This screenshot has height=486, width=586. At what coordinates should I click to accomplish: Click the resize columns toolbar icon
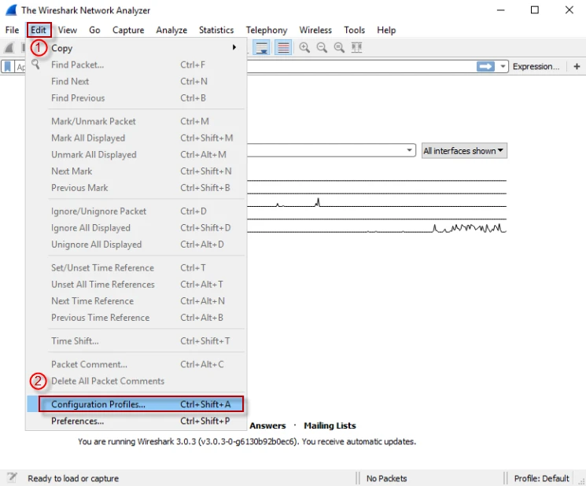point(356,48)
